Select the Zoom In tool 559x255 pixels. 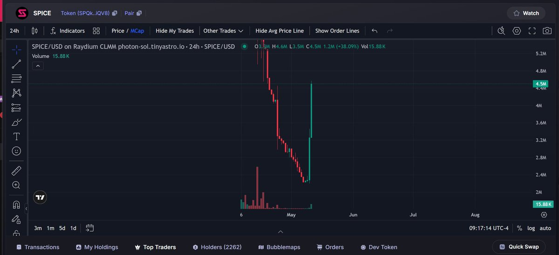click(x=16, y=185)
